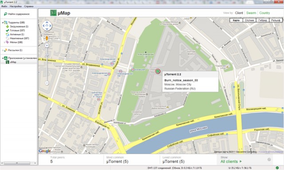View peers by Country

264,13
